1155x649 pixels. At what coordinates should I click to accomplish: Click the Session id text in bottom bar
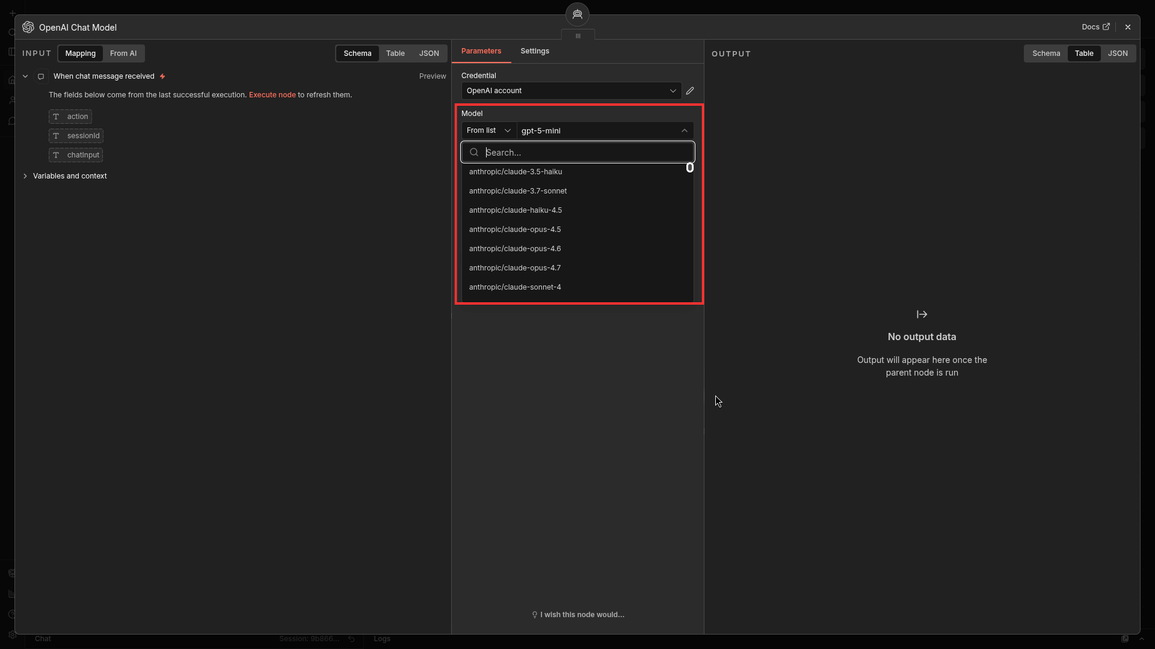tap(309, 639)
